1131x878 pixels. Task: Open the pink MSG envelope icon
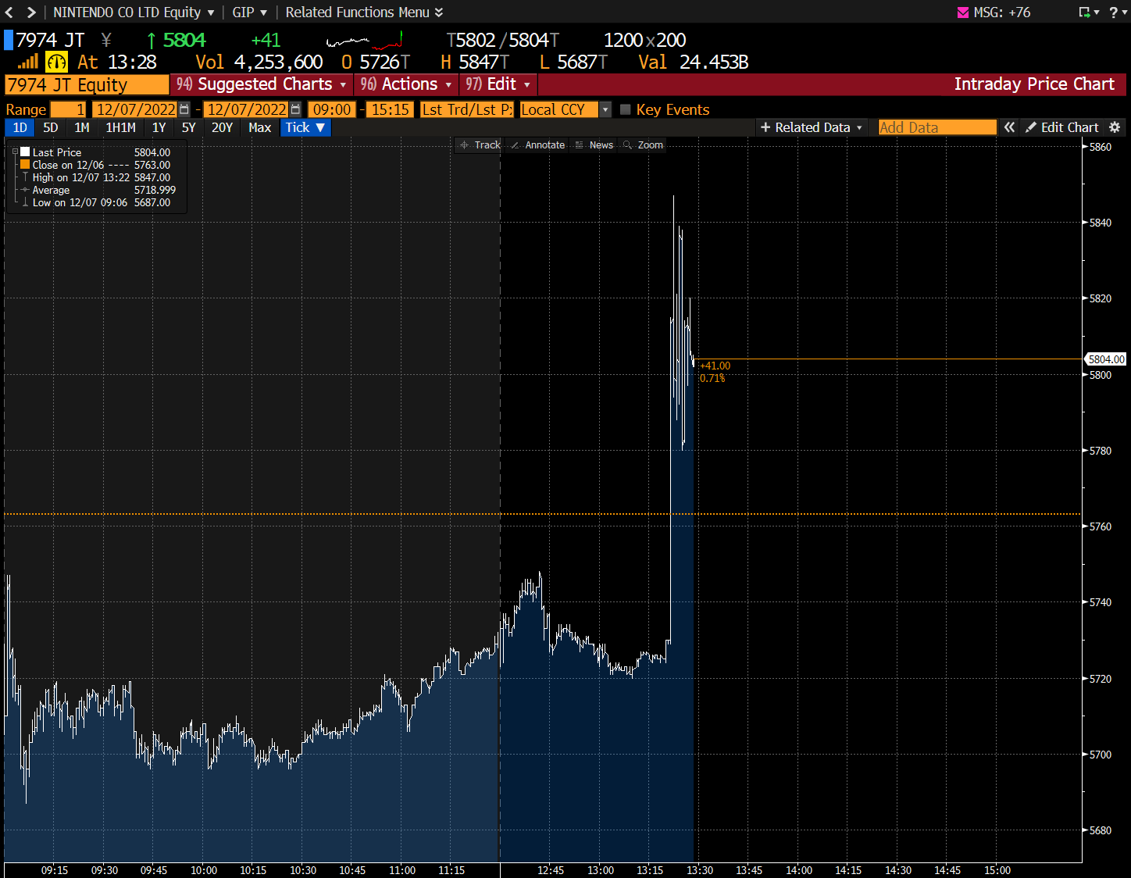962,12
